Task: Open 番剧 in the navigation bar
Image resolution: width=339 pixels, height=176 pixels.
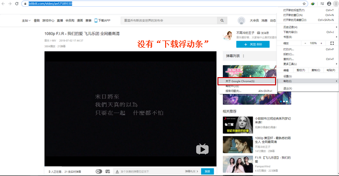Action: tap(37, 20)
